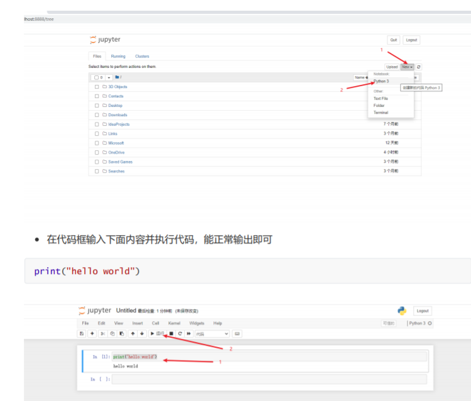The width and height of the screenshot is (471, 401).
Task: Click Logout in the notebook header
Action: [423, 311]
